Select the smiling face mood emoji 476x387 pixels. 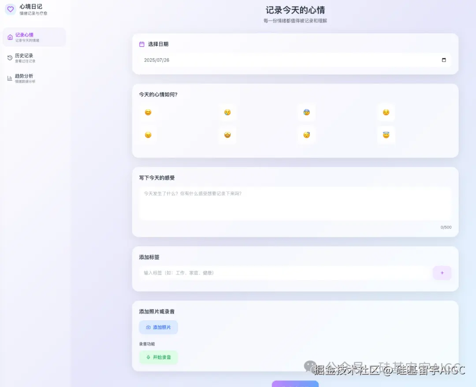point(148,112)
